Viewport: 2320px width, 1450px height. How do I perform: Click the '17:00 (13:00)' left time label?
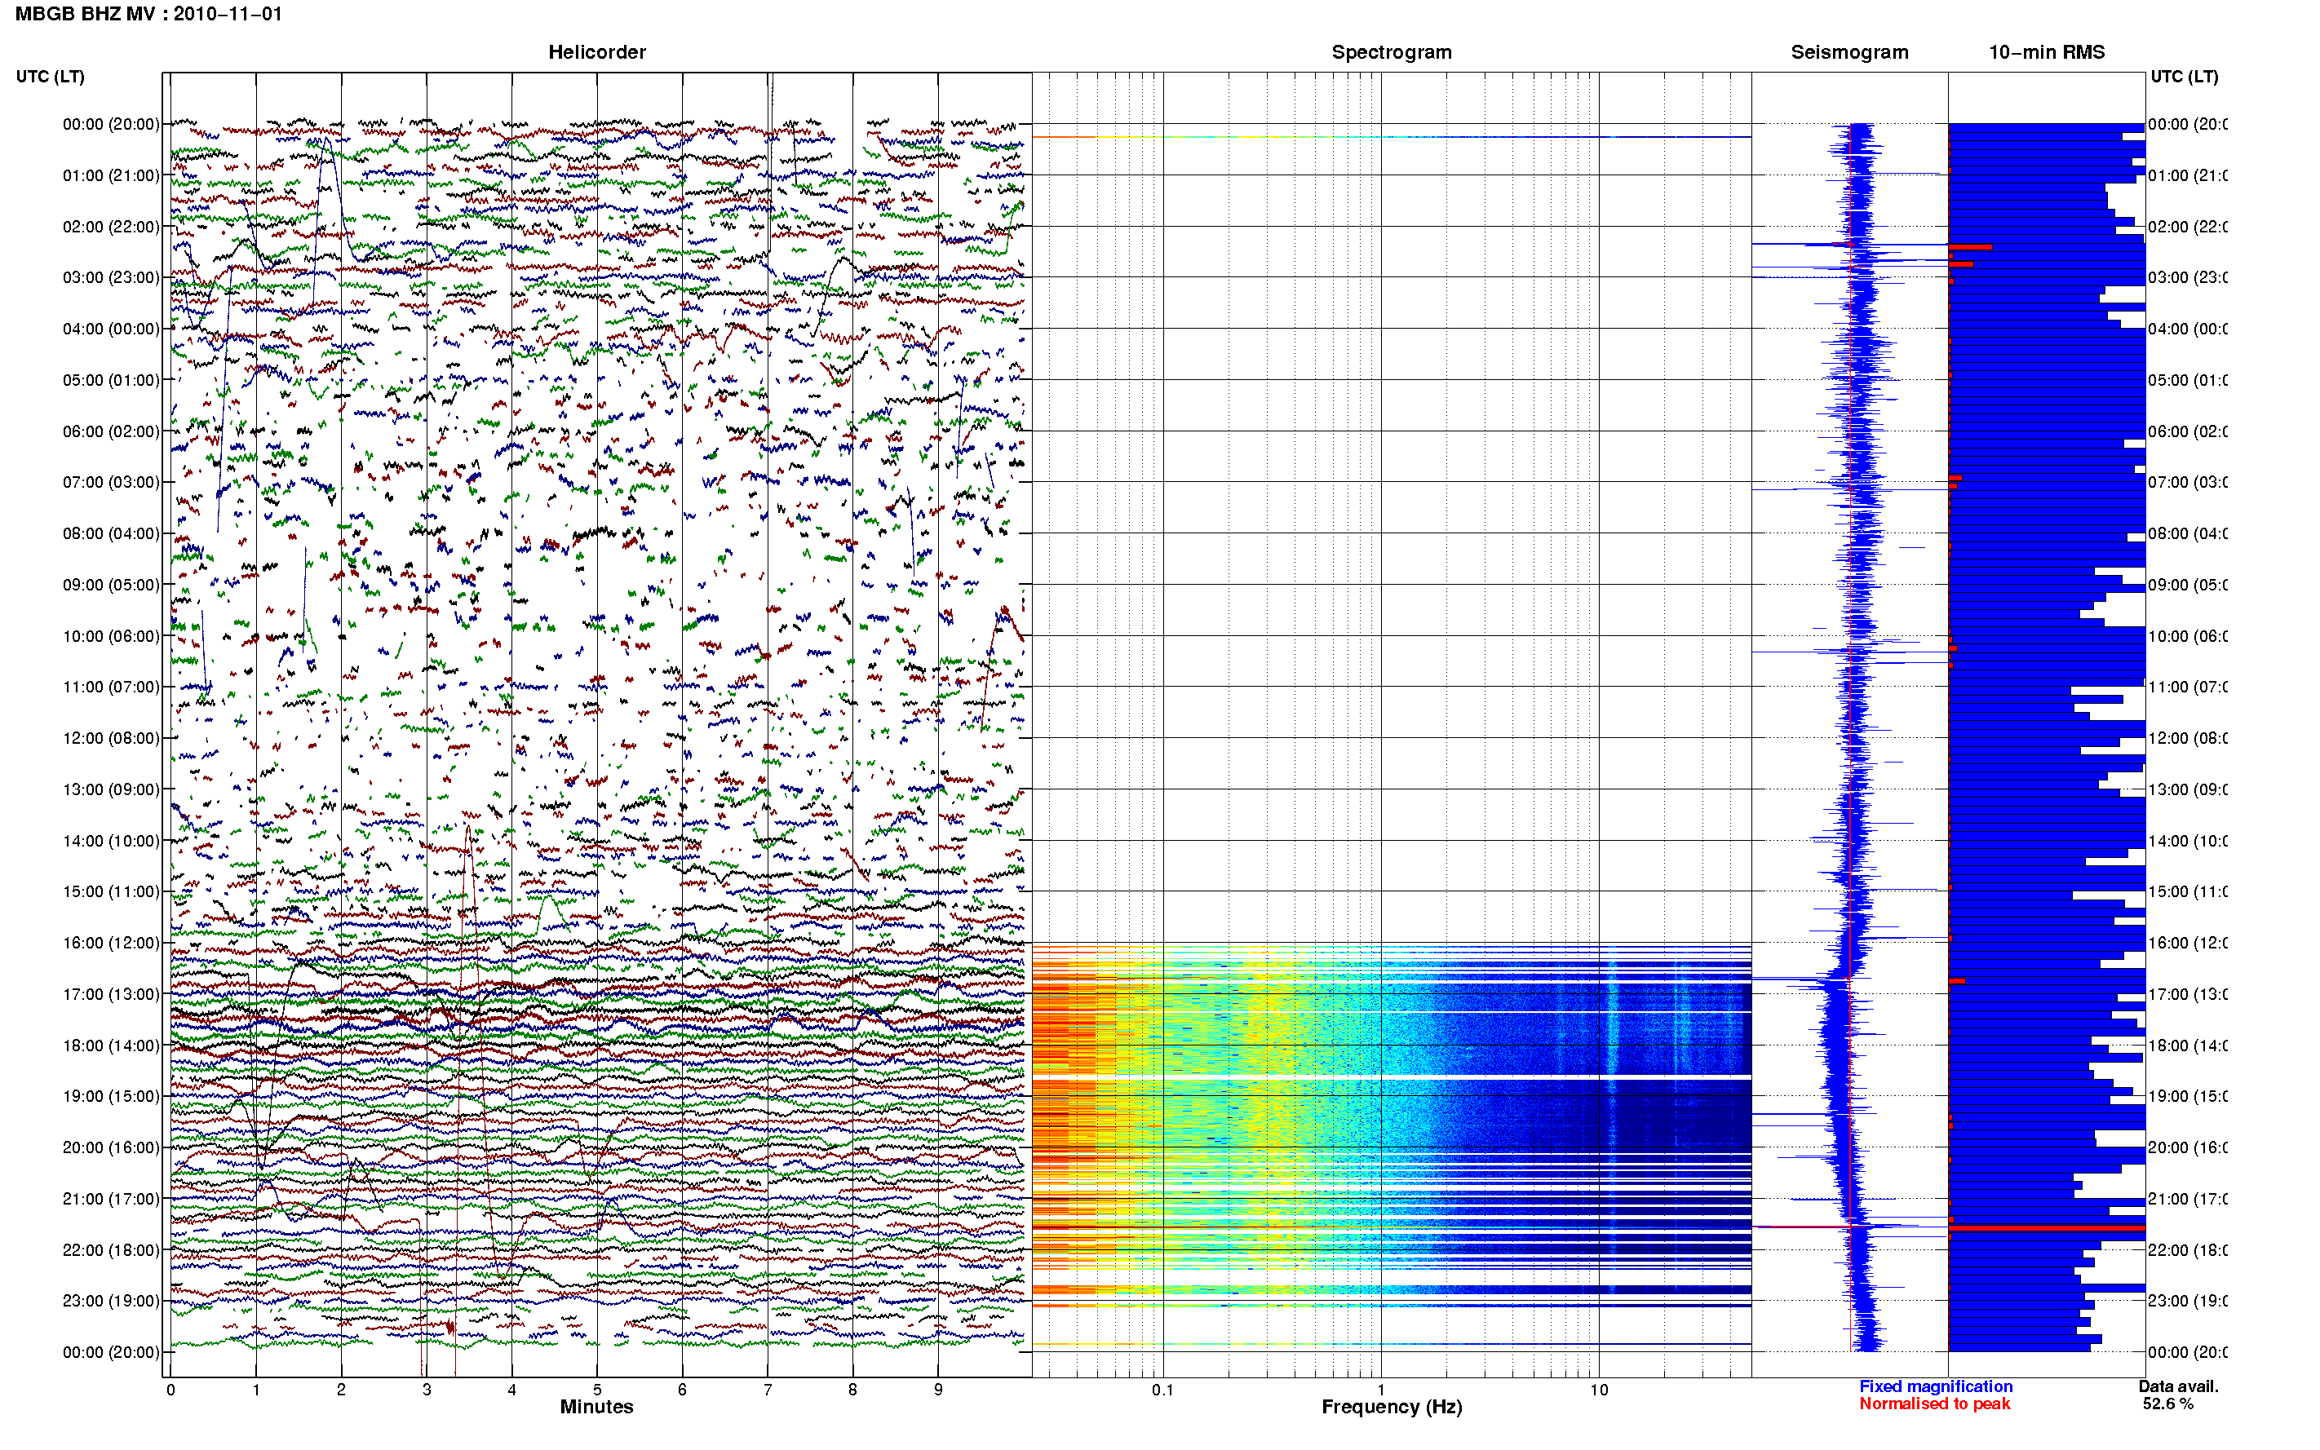[x=111, y=993]
